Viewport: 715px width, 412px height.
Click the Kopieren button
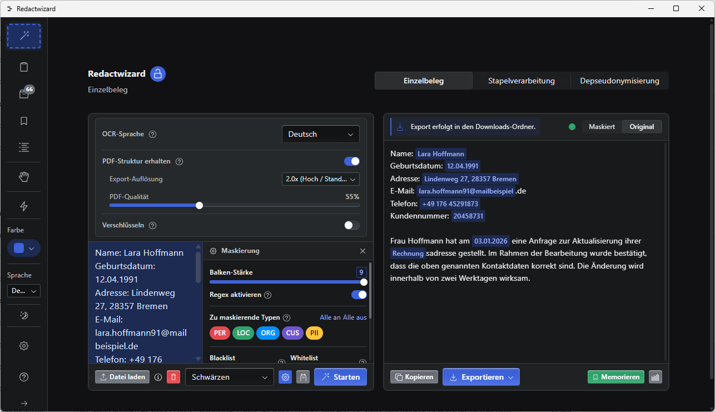click(414, 377)
